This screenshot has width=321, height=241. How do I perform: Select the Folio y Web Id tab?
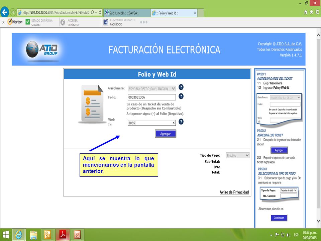click(174, 13)
